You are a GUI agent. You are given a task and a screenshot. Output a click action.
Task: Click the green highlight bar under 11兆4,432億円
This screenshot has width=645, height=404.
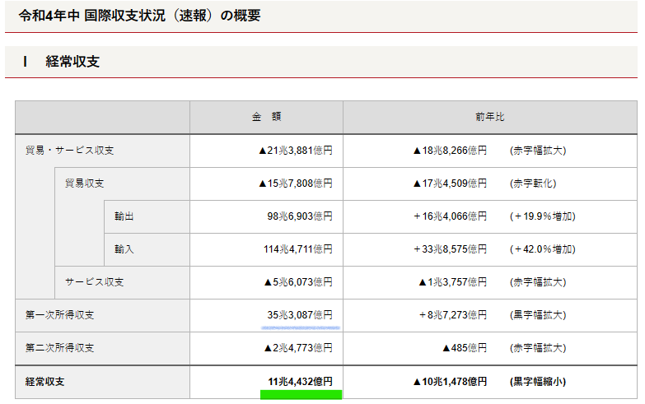point(301,395)
